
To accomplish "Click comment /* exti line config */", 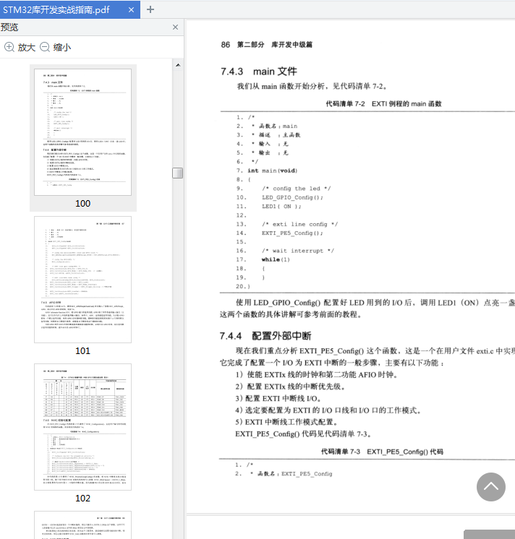I will [x=299, y=224].
